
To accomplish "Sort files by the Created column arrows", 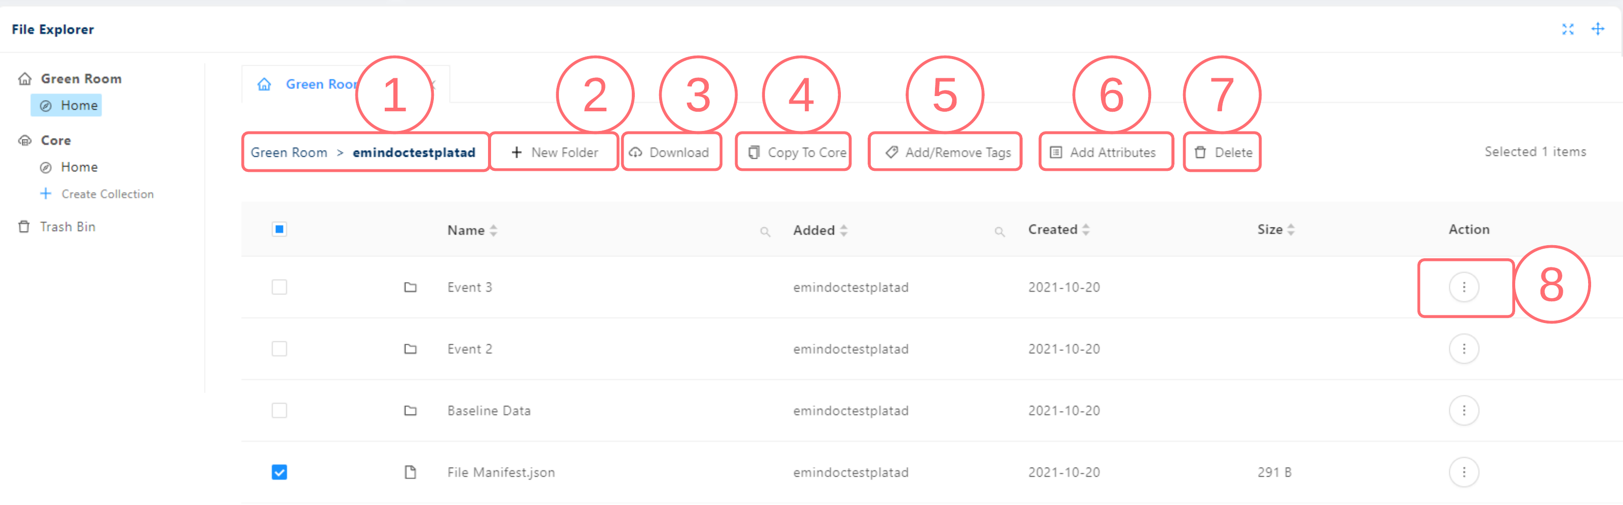I will click(1087, 229).
